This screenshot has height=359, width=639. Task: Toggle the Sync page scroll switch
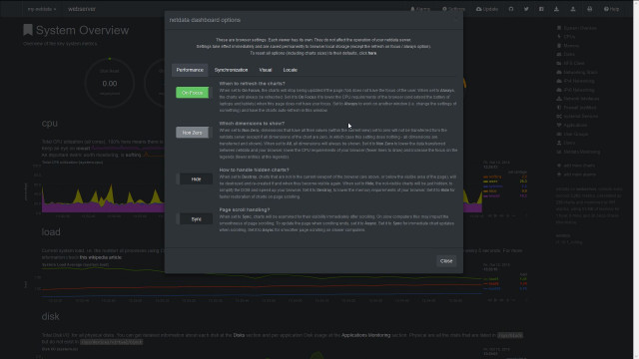(x=194, y=219)
